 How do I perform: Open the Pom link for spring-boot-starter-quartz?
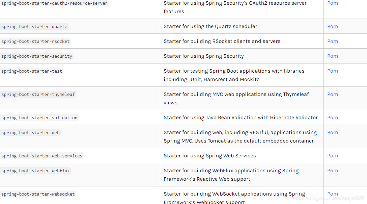point(333,26)
